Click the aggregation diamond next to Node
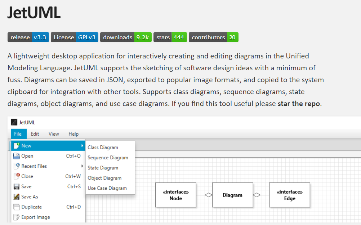Screen dimensions: 361x225 click(x=209, y=195)
